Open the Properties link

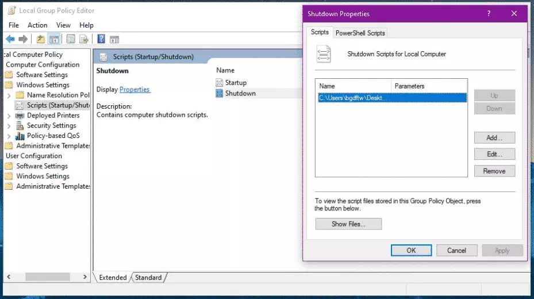tap(135, 89)
